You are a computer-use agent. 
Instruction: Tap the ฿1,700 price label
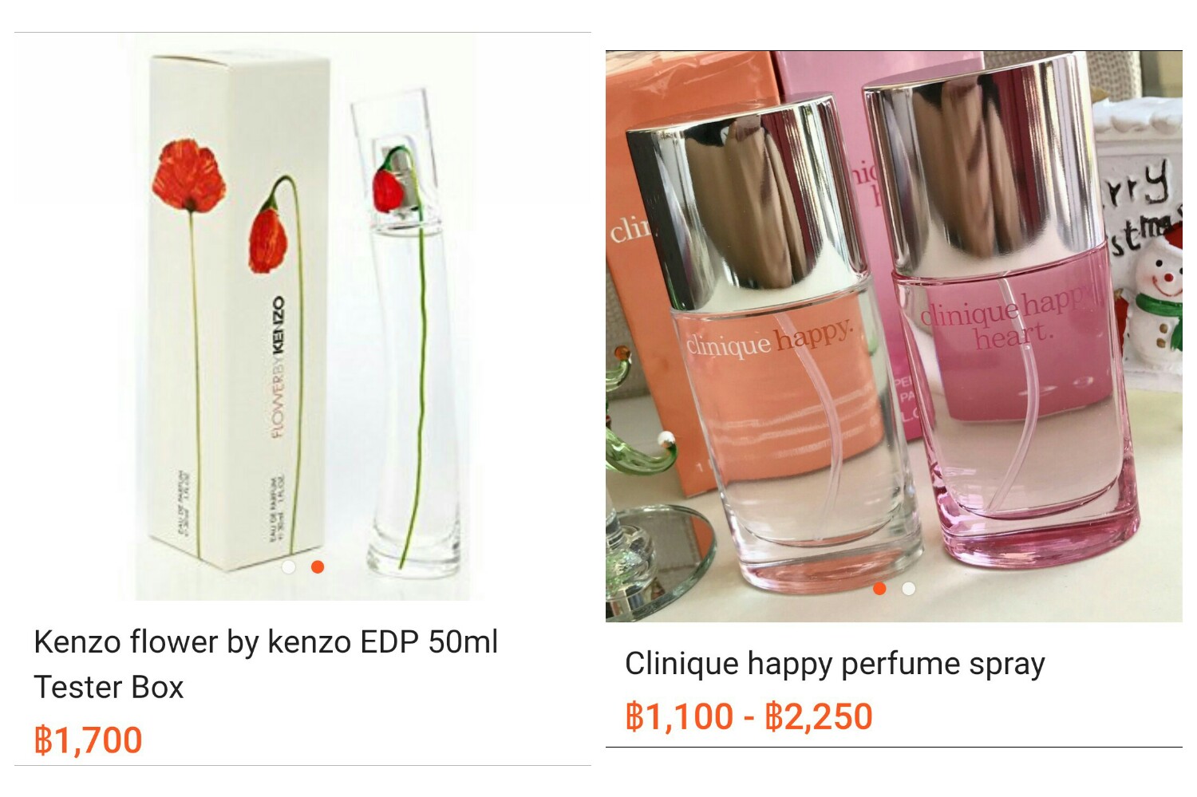[x=88, y=740]
